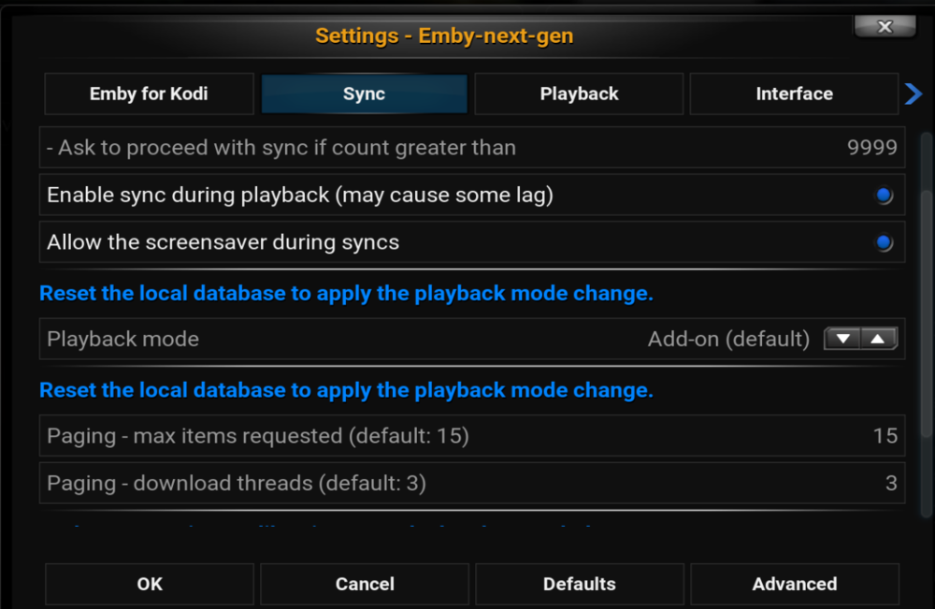Toggle Allow the screensaver during syncs
This screenshot has height=609, width=935.
tap(883, 242)
